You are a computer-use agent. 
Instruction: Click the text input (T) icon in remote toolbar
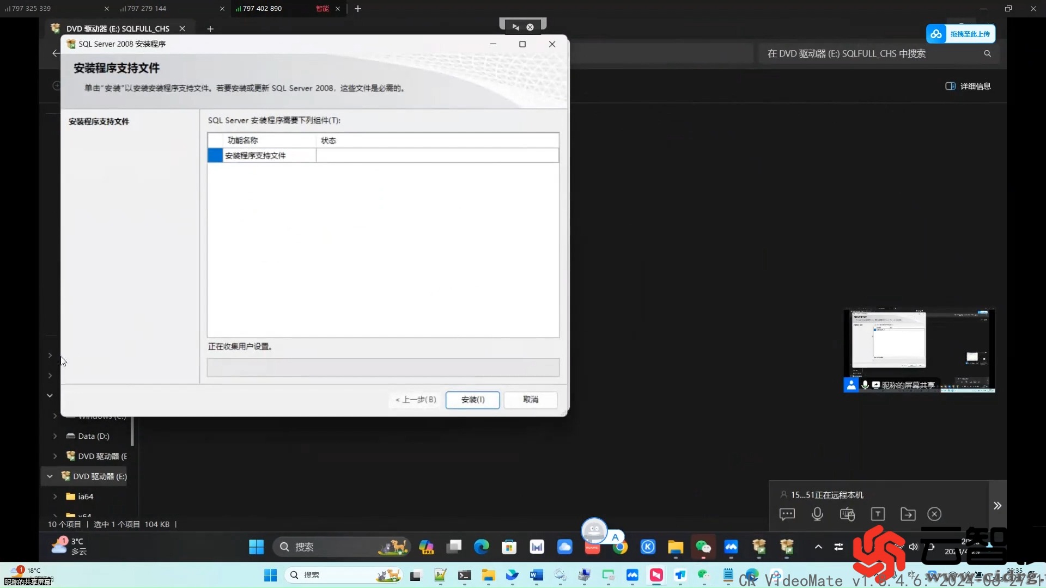[x=878, y=514]
